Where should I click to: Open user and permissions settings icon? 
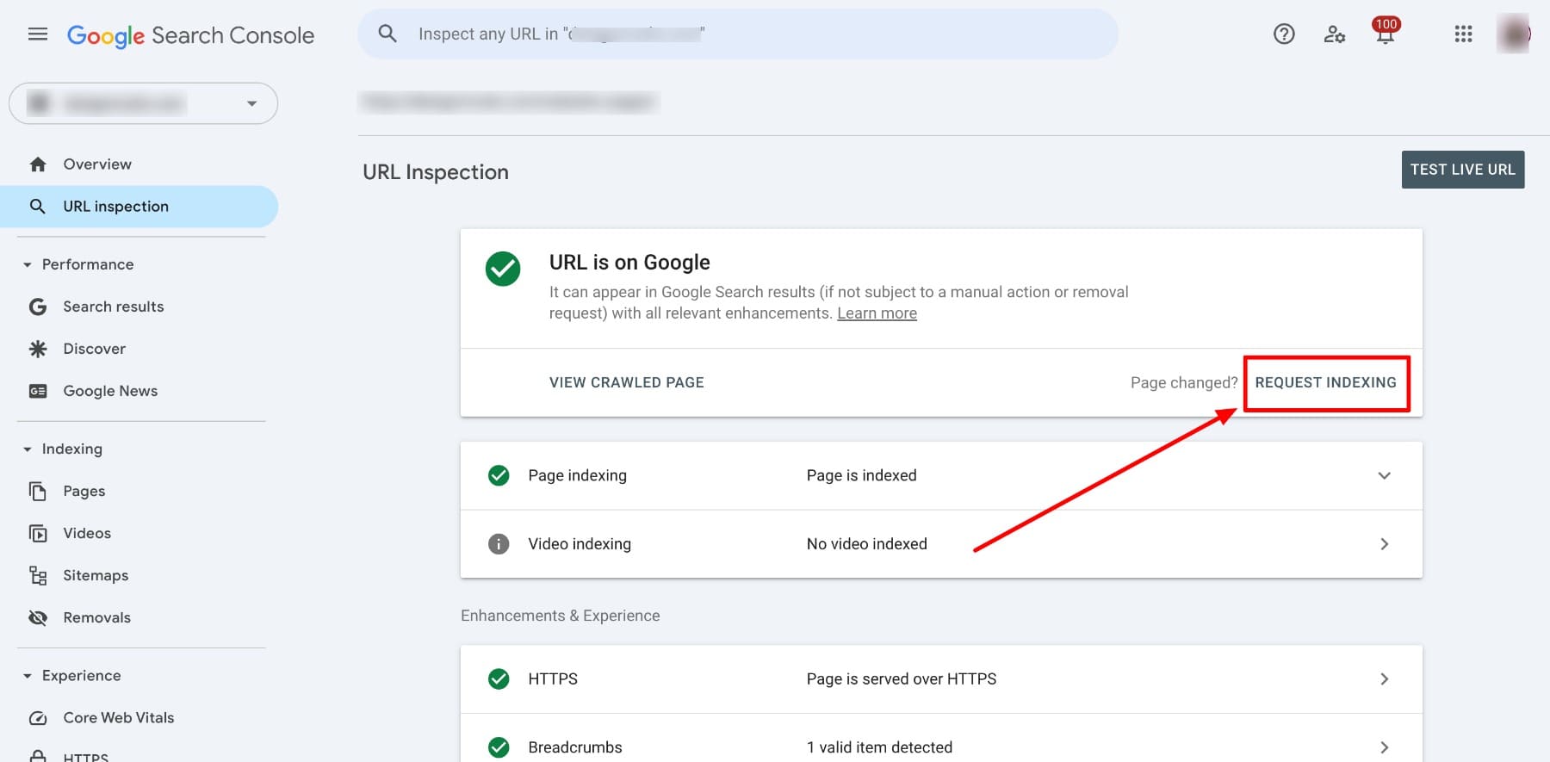pos(1335,34)
